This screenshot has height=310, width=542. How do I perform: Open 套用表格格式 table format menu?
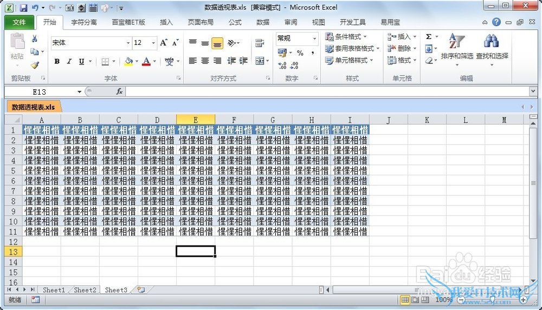point(352,49)
